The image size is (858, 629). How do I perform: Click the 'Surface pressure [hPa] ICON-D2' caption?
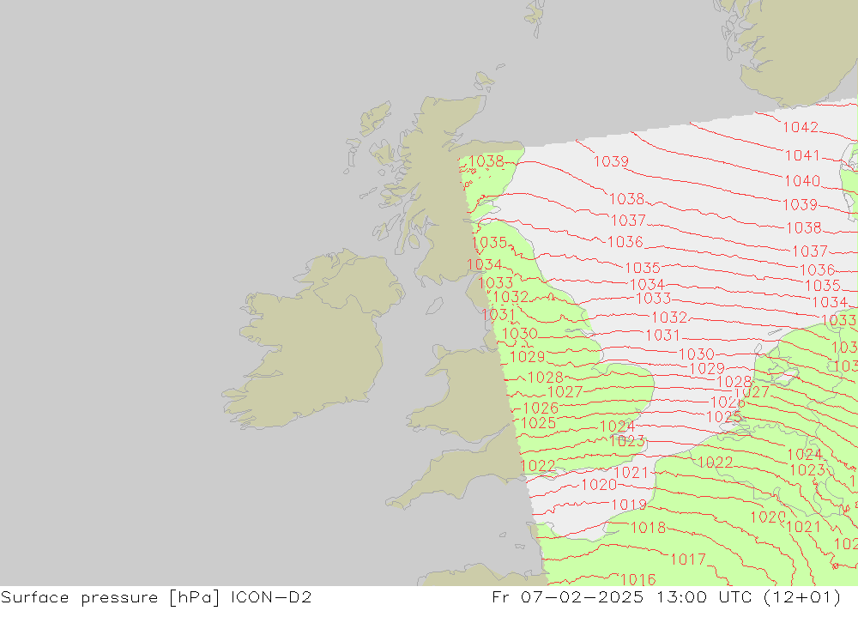click(x=156, y=597)
